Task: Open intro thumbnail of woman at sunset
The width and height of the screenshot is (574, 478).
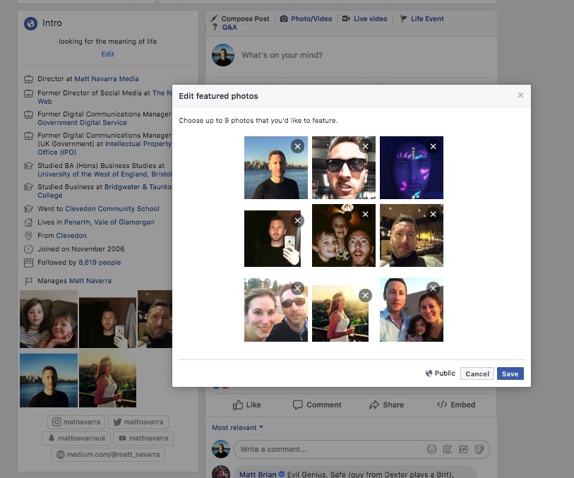Action: click(107, 379)
